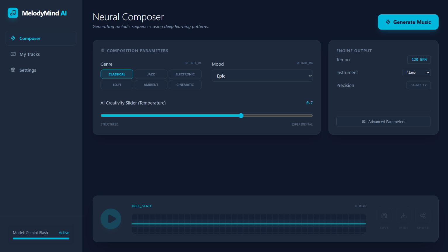Click the WEIGHT_04 label
Screen dimensions: 448x252
tap(305, 63)
